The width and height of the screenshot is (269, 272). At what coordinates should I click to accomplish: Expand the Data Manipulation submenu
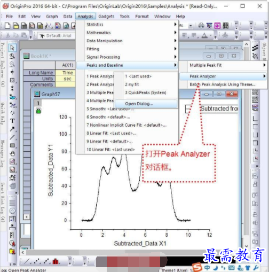[126, 41]
